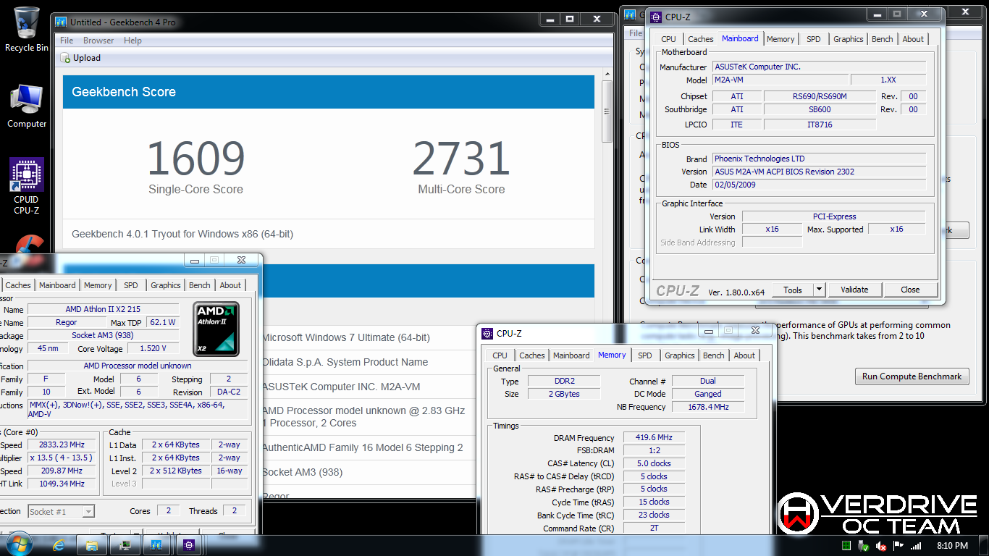This screenshot has height=556, width=989.
Task: Click the ASUSTeK Computer INC. manufacturer field
Action: (x=819, y=67)
